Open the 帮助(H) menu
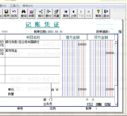The height and width of the screenshot is (116, 127). [x=28, y=6]
